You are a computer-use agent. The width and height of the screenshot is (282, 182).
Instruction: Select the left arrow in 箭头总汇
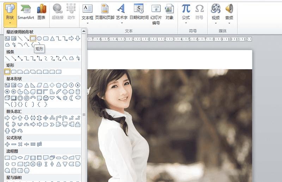pos(14,118)
